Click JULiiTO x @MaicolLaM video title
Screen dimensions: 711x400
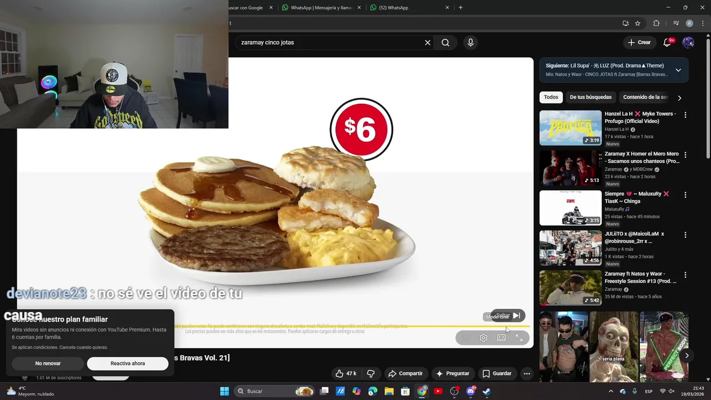click(634, 237)
